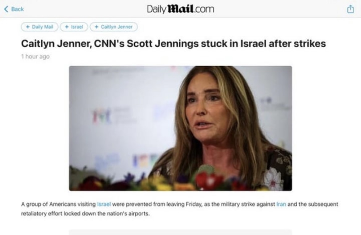
Task: Follow the Israel topic tag
Action: [x=74, y=27]
